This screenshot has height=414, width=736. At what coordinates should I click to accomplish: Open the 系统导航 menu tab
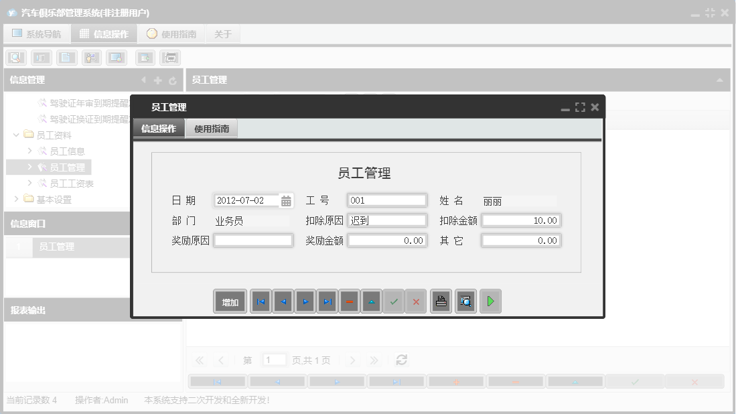pos(37,33)
